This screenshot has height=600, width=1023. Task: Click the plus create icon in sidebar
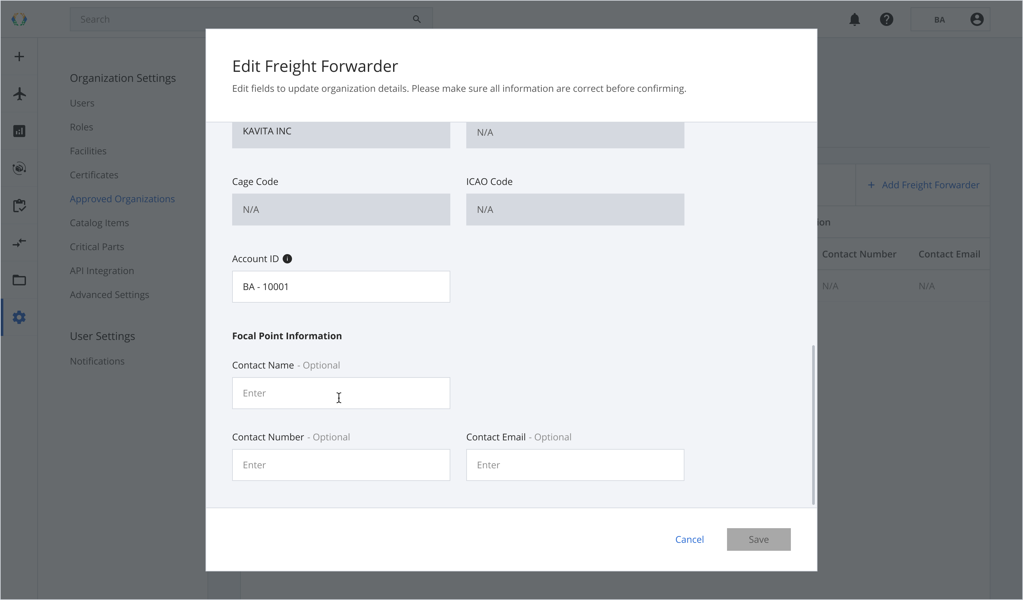point(19,57)
